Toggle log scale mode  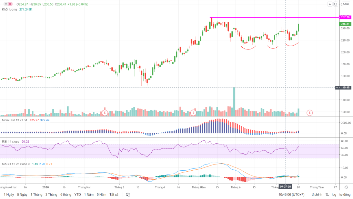pos(334,195)
